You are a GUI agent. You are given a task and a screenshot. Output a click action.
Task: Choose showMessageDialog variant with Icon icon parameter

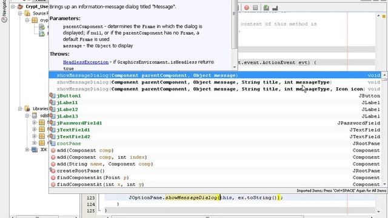click(215, 89)
